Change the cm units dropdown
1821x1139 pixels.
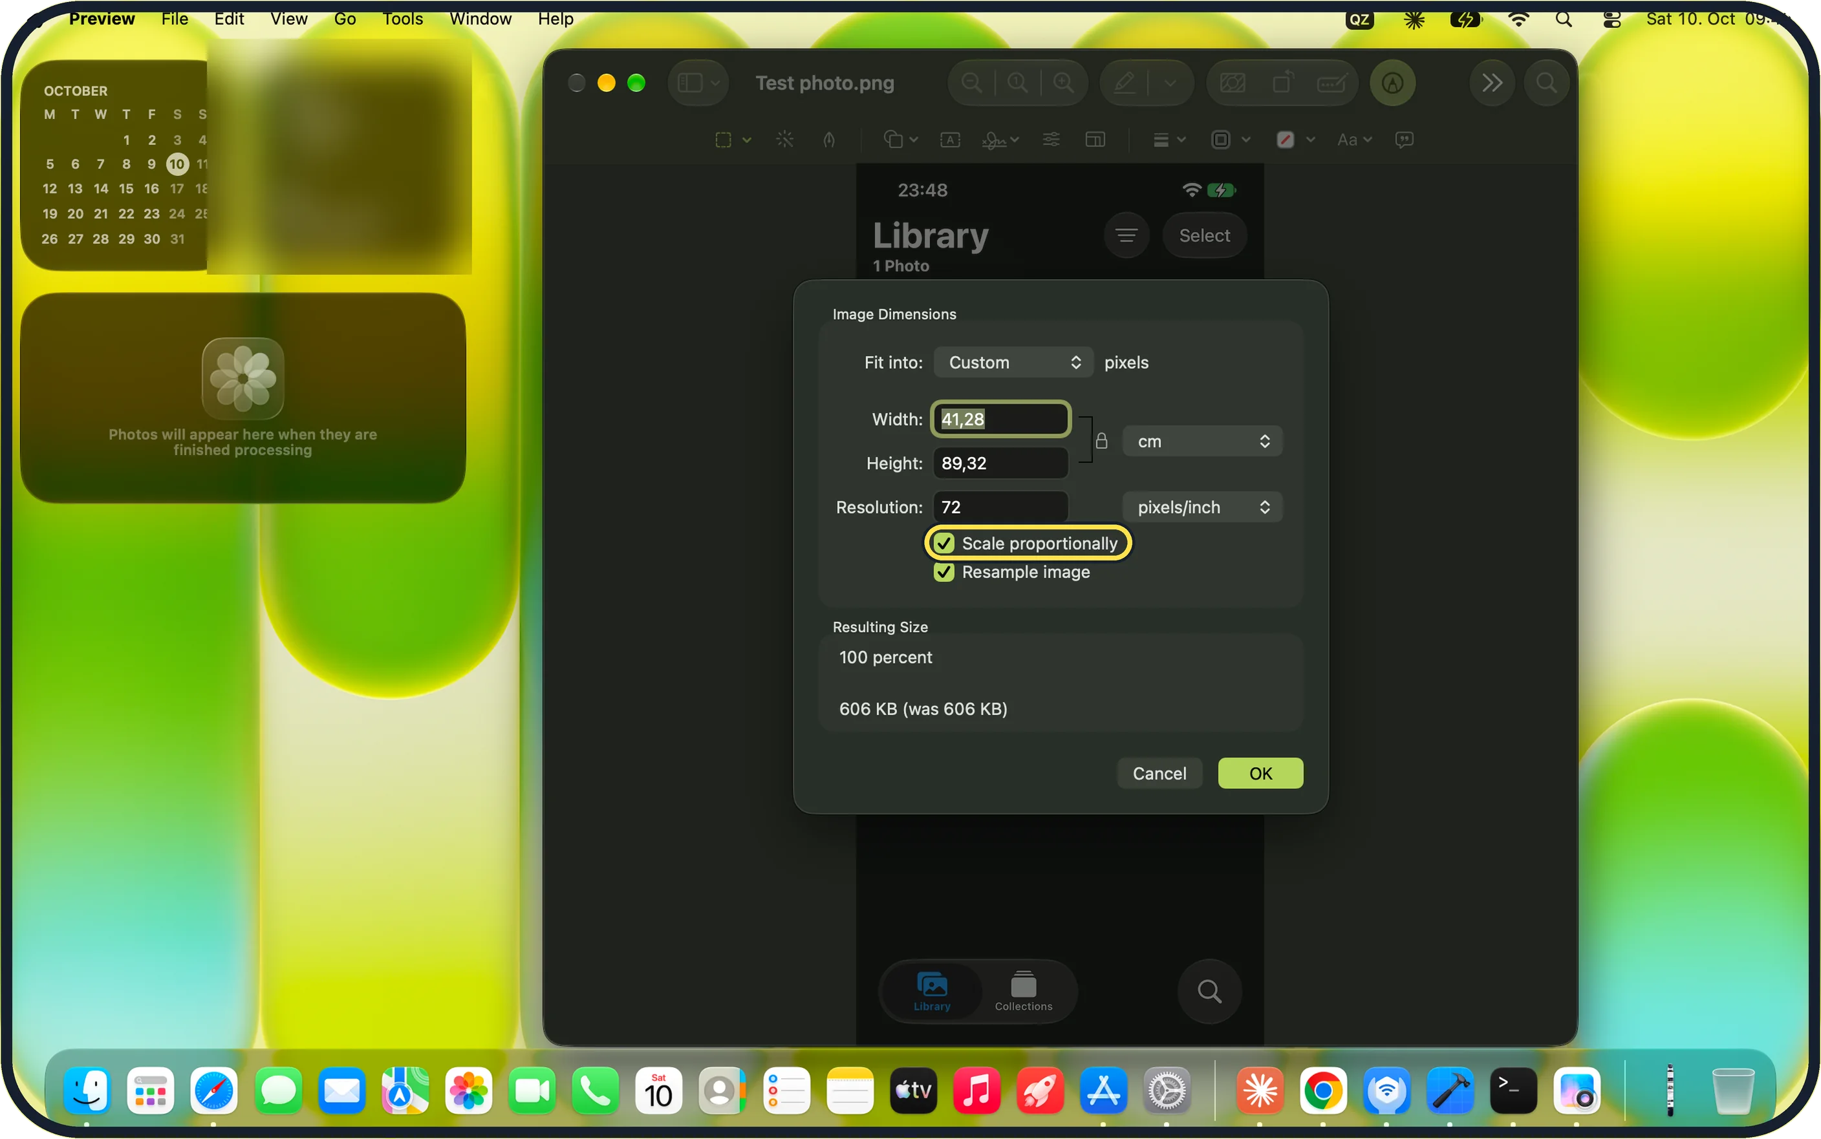[x=1202, y=442]
